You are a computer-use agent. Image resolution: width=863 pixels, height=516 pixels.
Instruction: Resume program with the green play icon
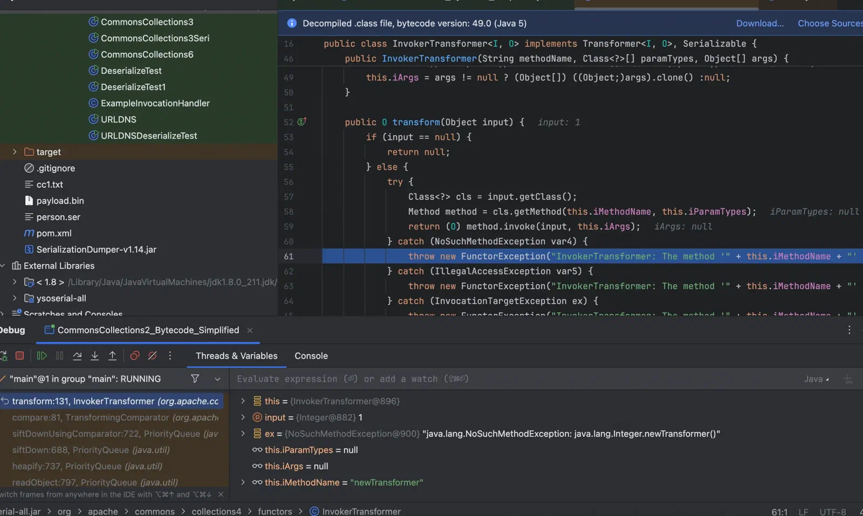pyautogui.click(x=42, y=356)
